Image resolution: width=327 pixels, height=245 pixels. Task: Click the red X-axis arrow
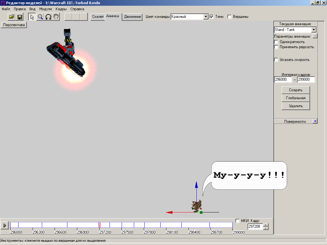pos(169,212)
